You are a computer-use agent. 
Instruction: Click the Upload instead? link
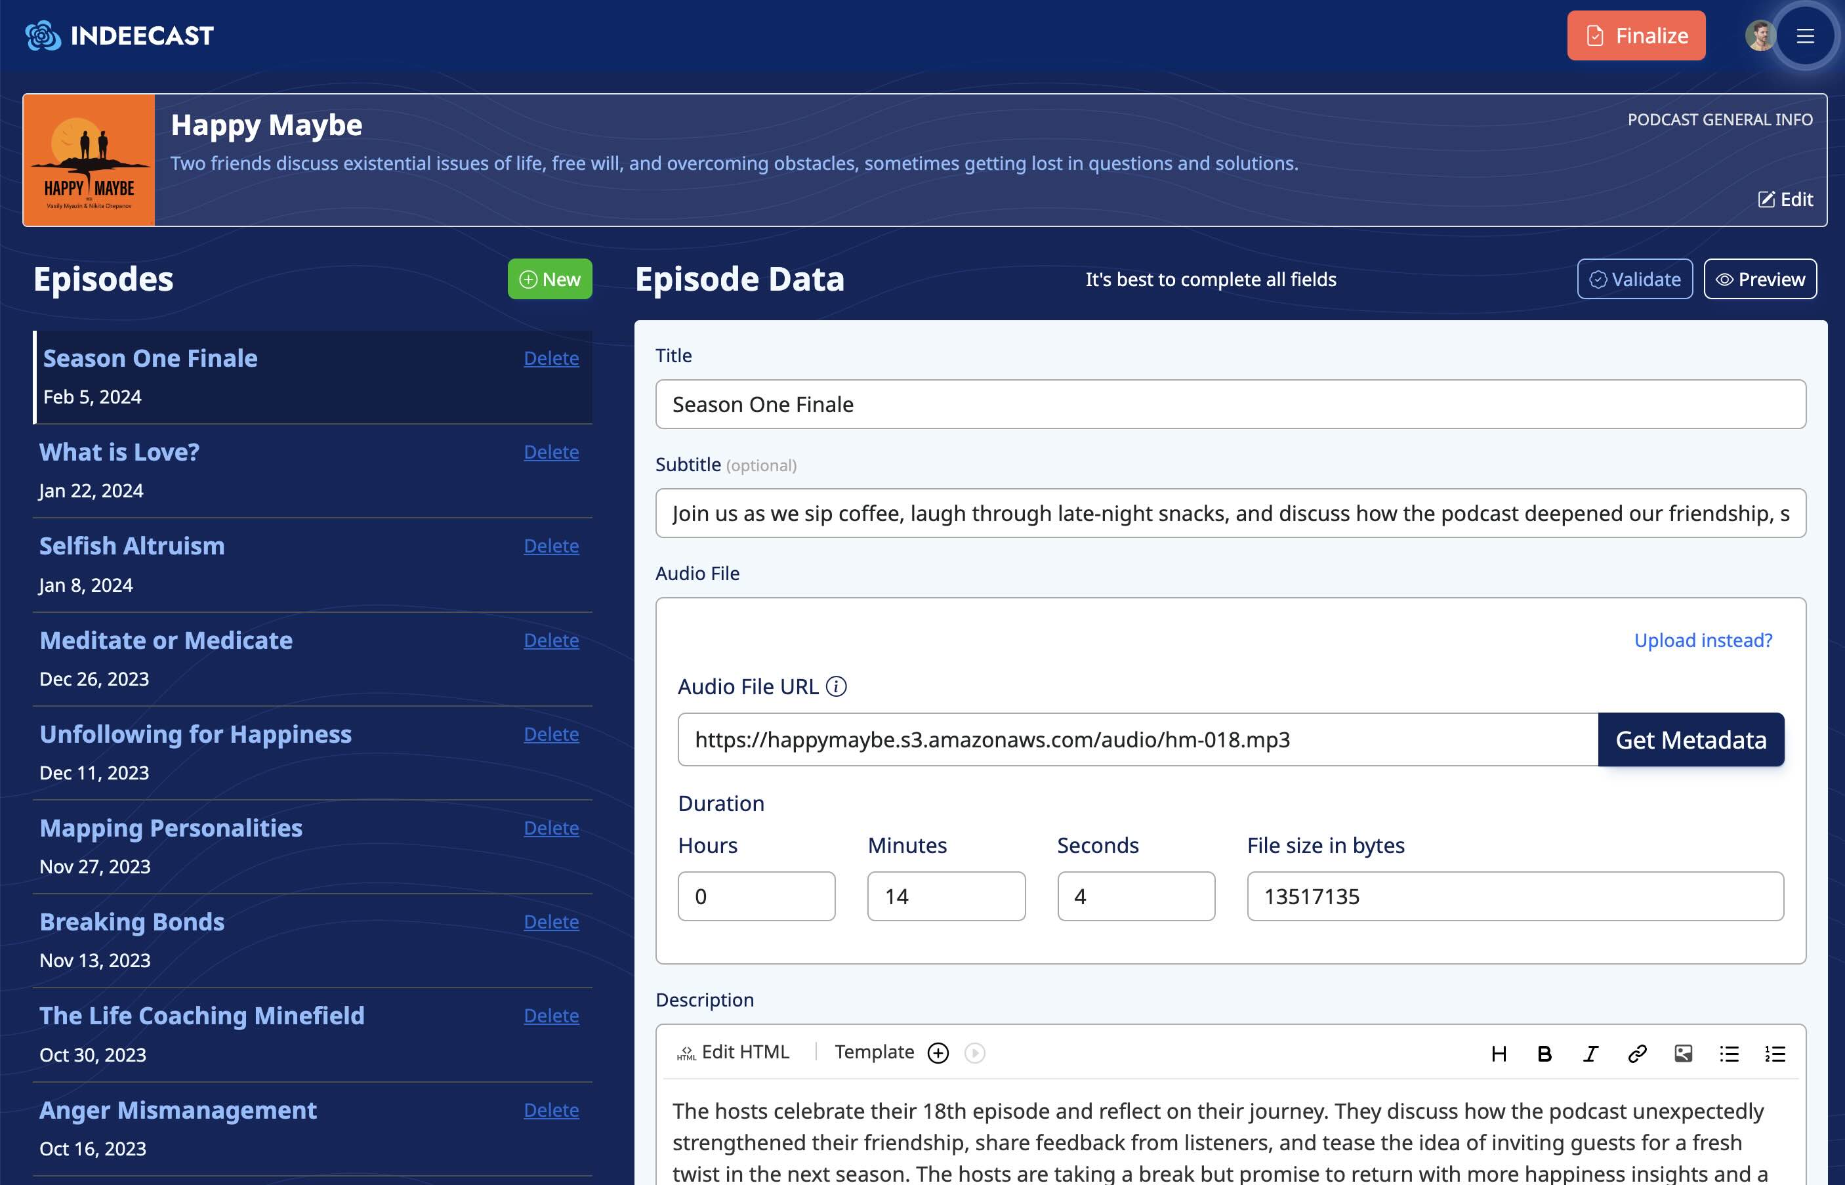[1703, 640]
